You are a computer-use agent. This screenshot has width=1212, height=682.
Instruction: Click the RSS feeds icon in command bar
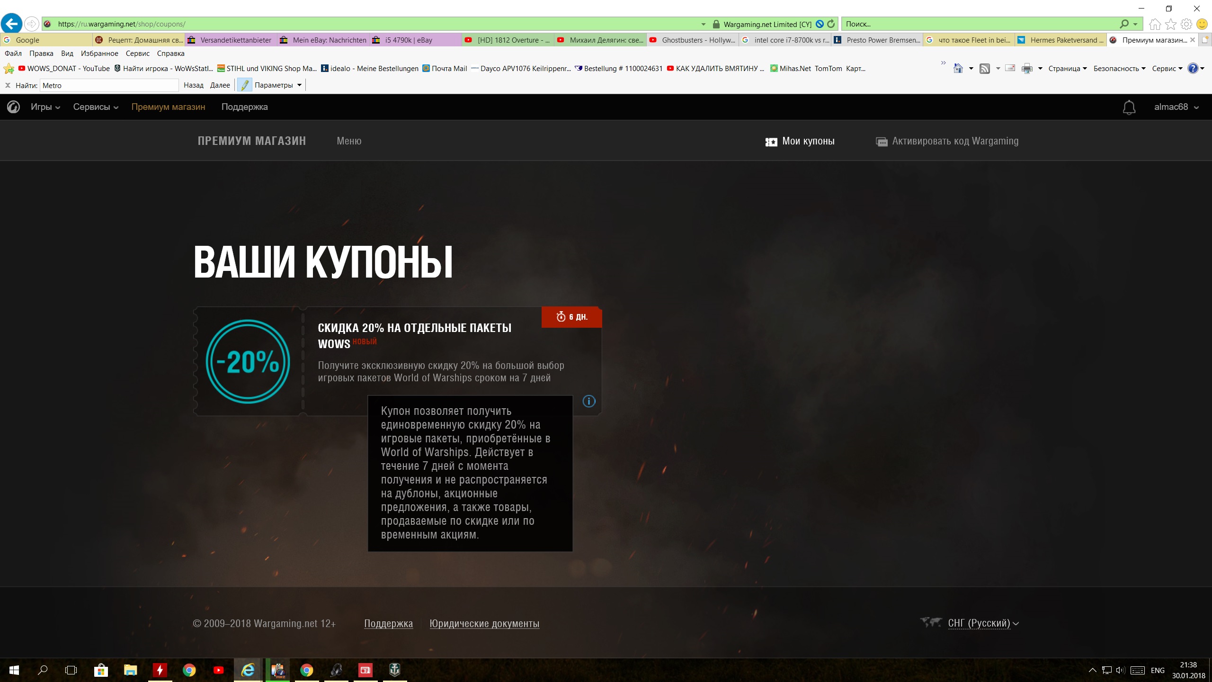984,69
